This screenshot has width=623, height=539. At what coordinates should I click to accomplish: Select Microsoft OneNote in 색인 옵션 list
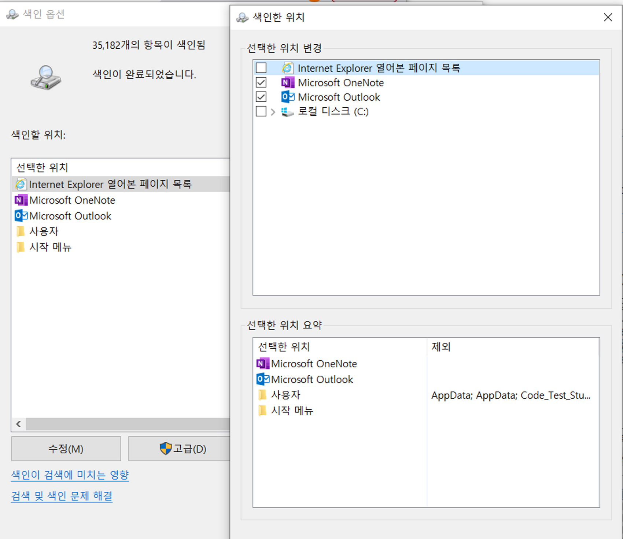coord(72,200)
